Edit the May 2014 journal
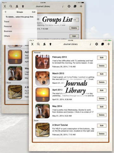Screen dimensions: 114x153 tap(102, 107)
